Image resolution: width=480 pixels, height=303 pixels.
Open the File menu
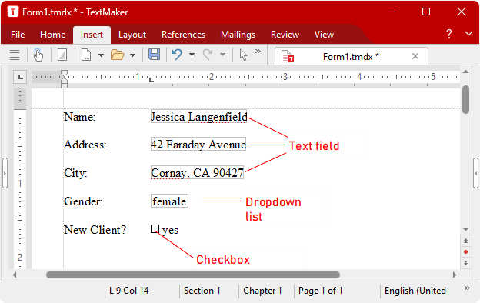(18, 35)
